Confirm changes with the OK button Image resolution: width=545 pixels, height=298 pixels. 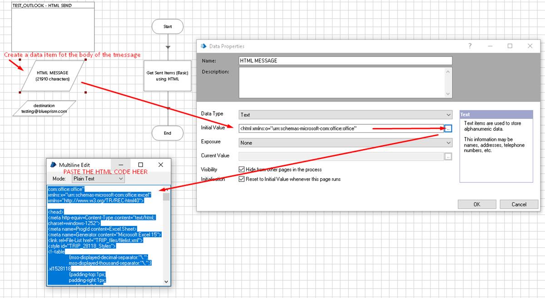click(476, 204)
